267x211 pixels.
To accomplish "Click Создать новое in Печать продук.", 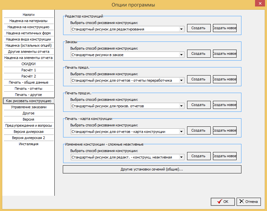I will (225, 105).
